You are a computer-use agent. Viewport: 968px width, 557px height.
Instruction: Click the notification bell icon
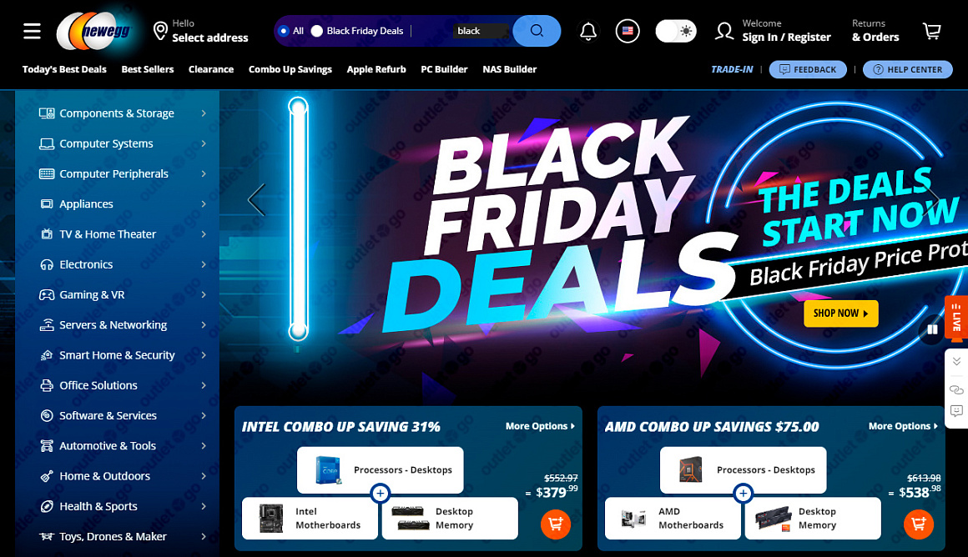[x=588, y=31]
